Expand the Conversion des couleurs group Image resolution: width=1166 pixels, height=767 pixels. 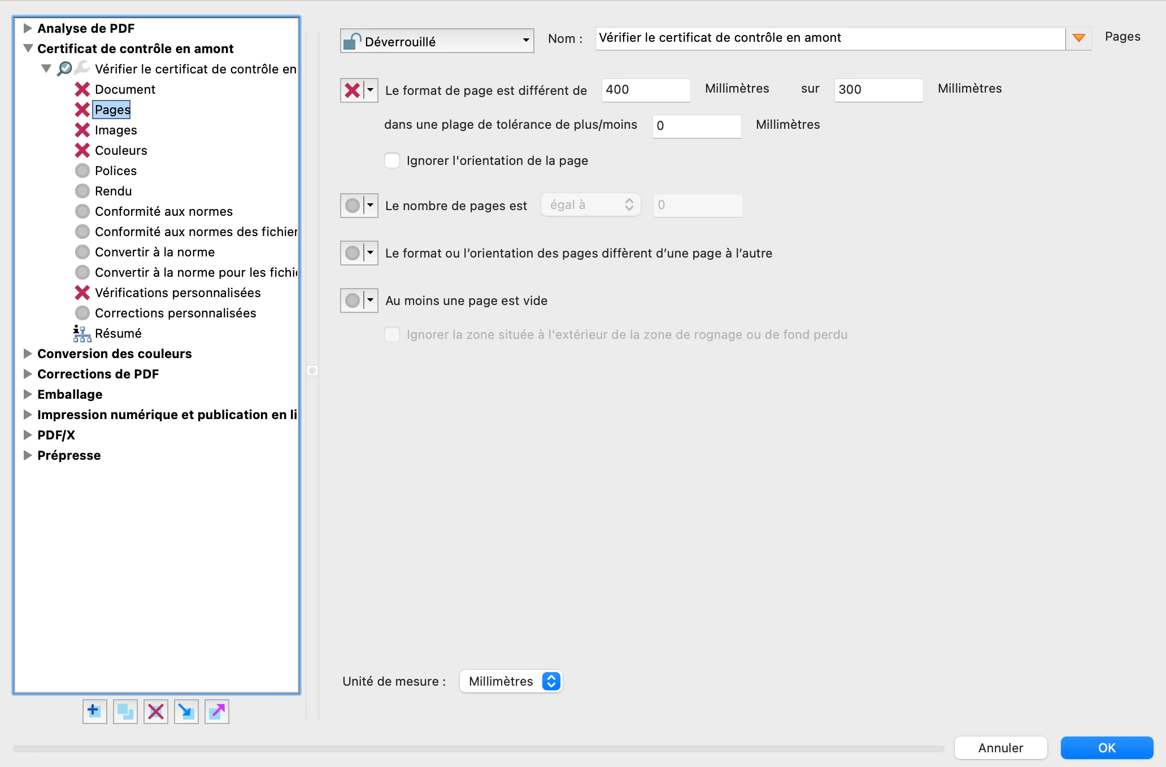pos(27,354)
